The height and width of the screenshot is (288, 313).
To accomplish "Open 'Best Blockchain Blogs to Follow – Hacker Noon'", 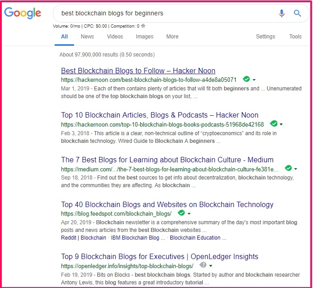I will (138, 71).
